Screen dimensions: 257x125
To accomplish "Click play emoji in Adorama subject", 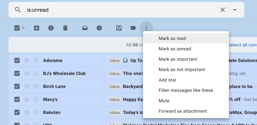I will [125, 60].
